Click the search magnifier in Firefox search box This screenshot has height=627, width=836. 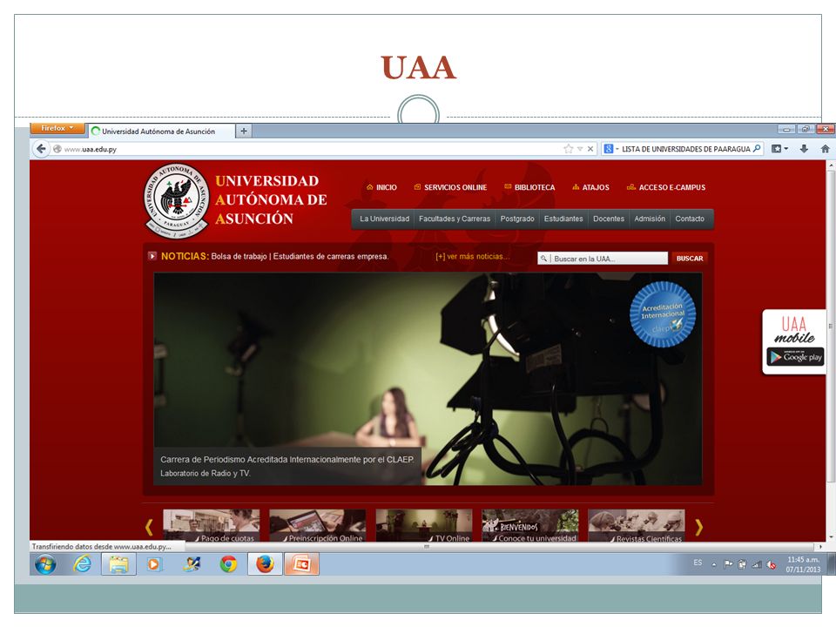pyautogui.click(x=757, y=149)
